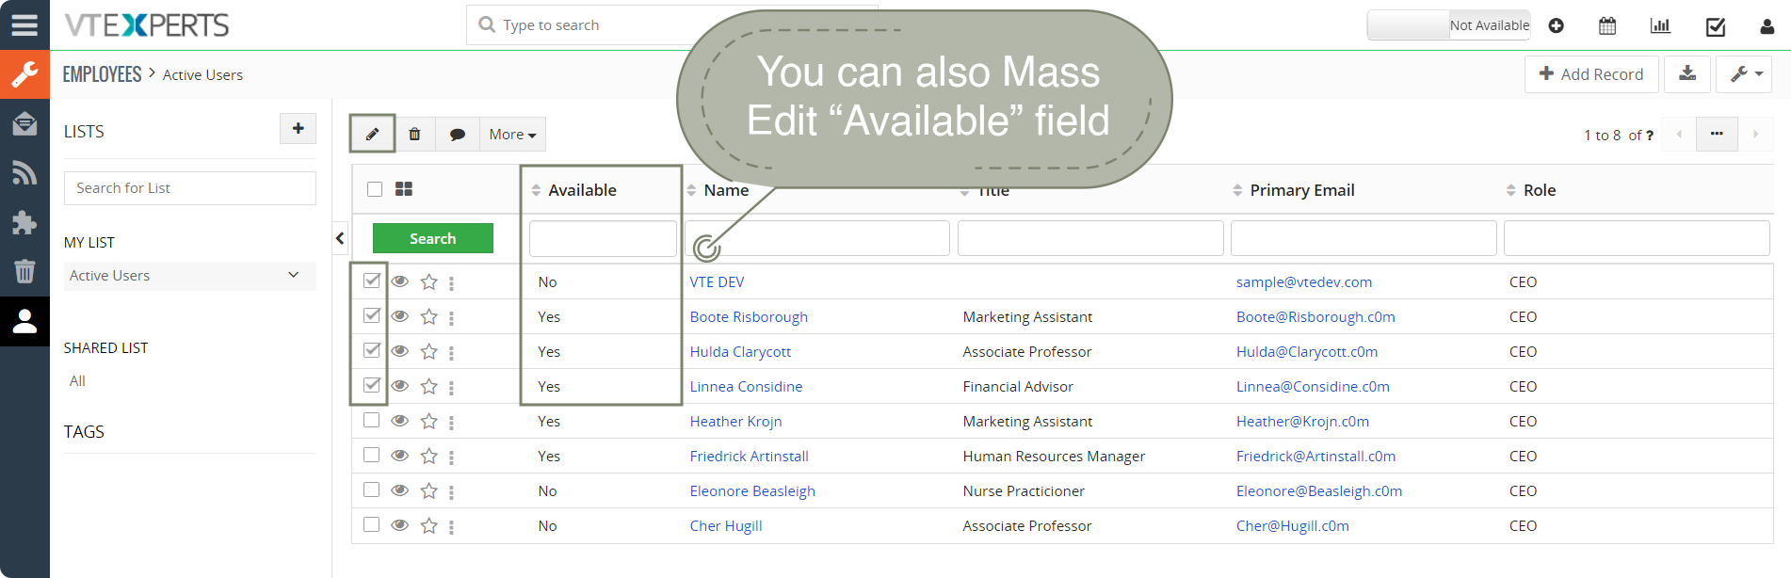Open the RSS feed icon in sidebar
Viewport: 1791px width, 578px height.
(x=24, y=173)
